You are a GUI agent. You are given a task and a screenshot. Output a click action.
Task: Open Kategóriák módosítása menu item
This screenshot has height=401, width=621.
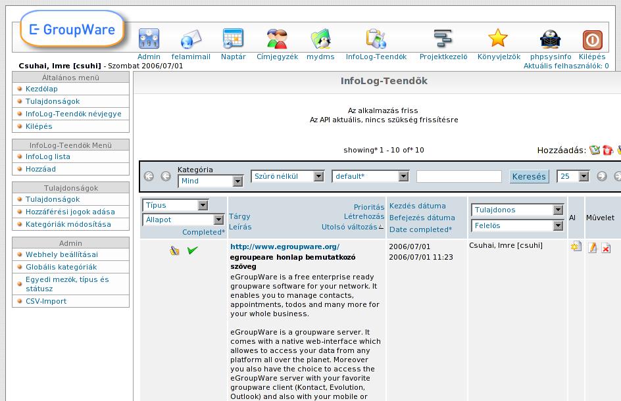click(x=68, y=224)
